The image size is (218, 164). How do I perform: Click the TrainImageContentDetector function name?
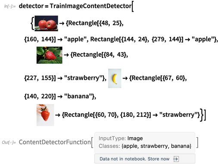[x=90, y=6]
